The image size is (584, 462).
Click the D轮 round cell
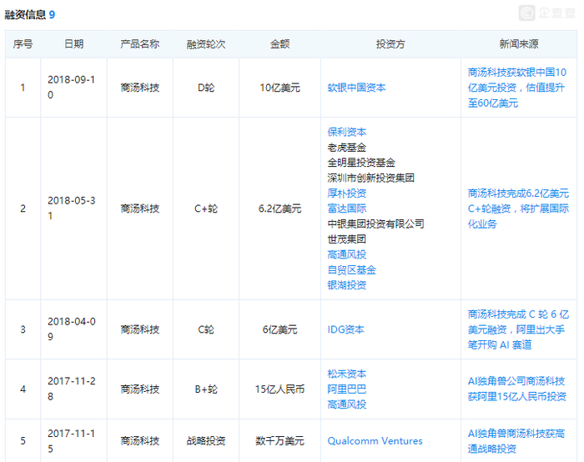(206, 88)
